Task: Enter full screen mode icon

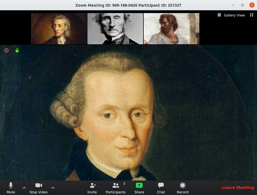Action: point(252,15)
